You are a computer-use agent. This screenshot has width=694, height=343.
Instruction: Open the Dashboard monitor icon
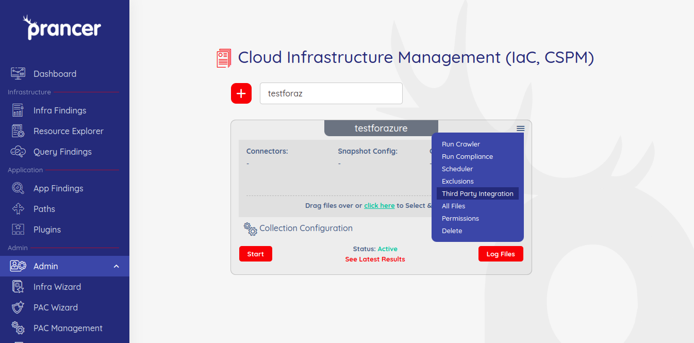[18, 73]
